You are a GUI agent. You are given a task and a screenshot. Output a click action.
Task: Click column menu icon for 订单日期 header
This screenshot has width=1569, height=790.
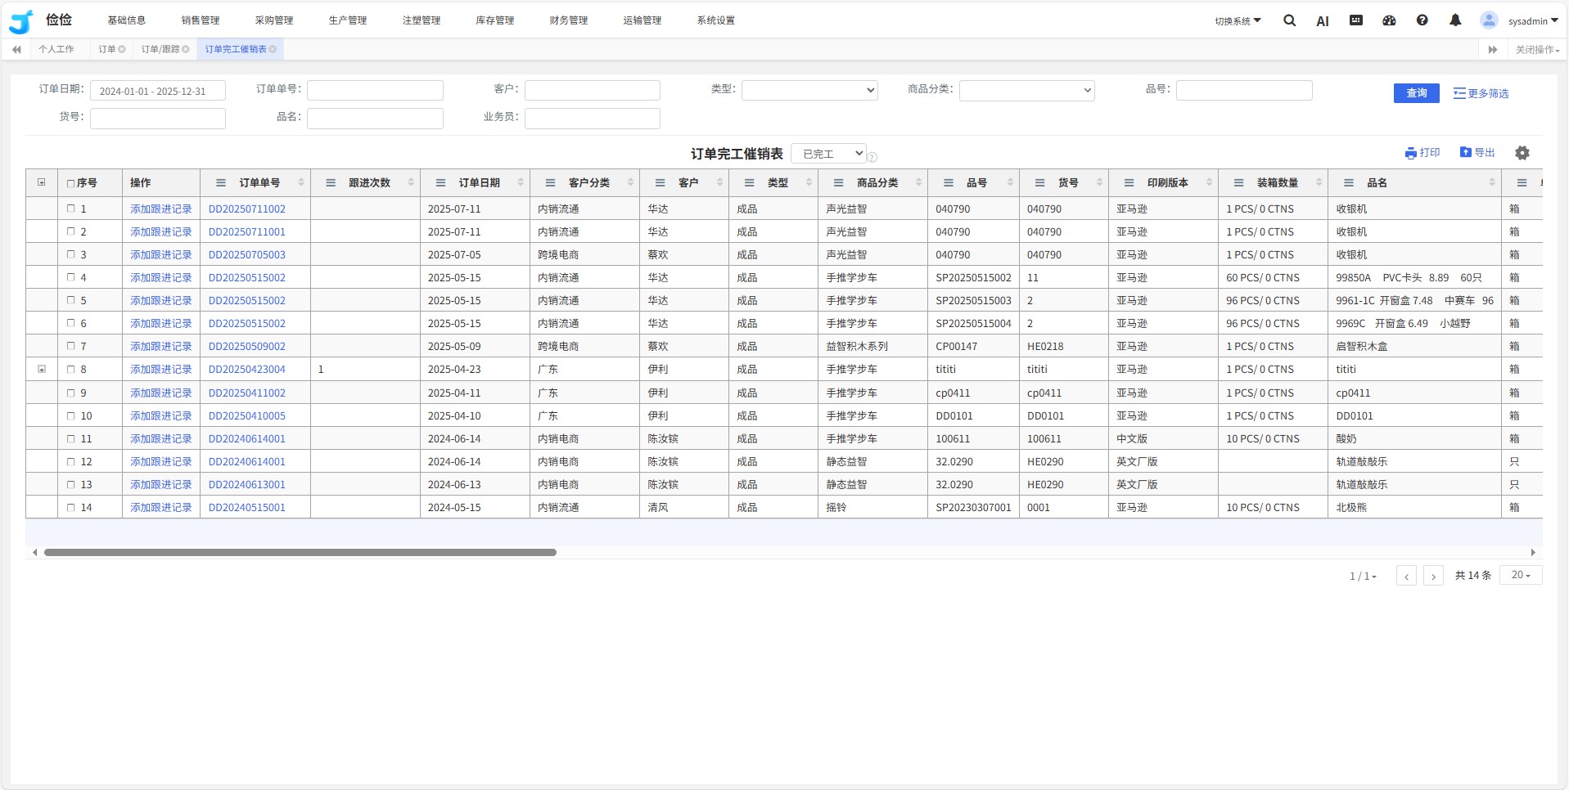pyautogui.click(x=440, y=183)
